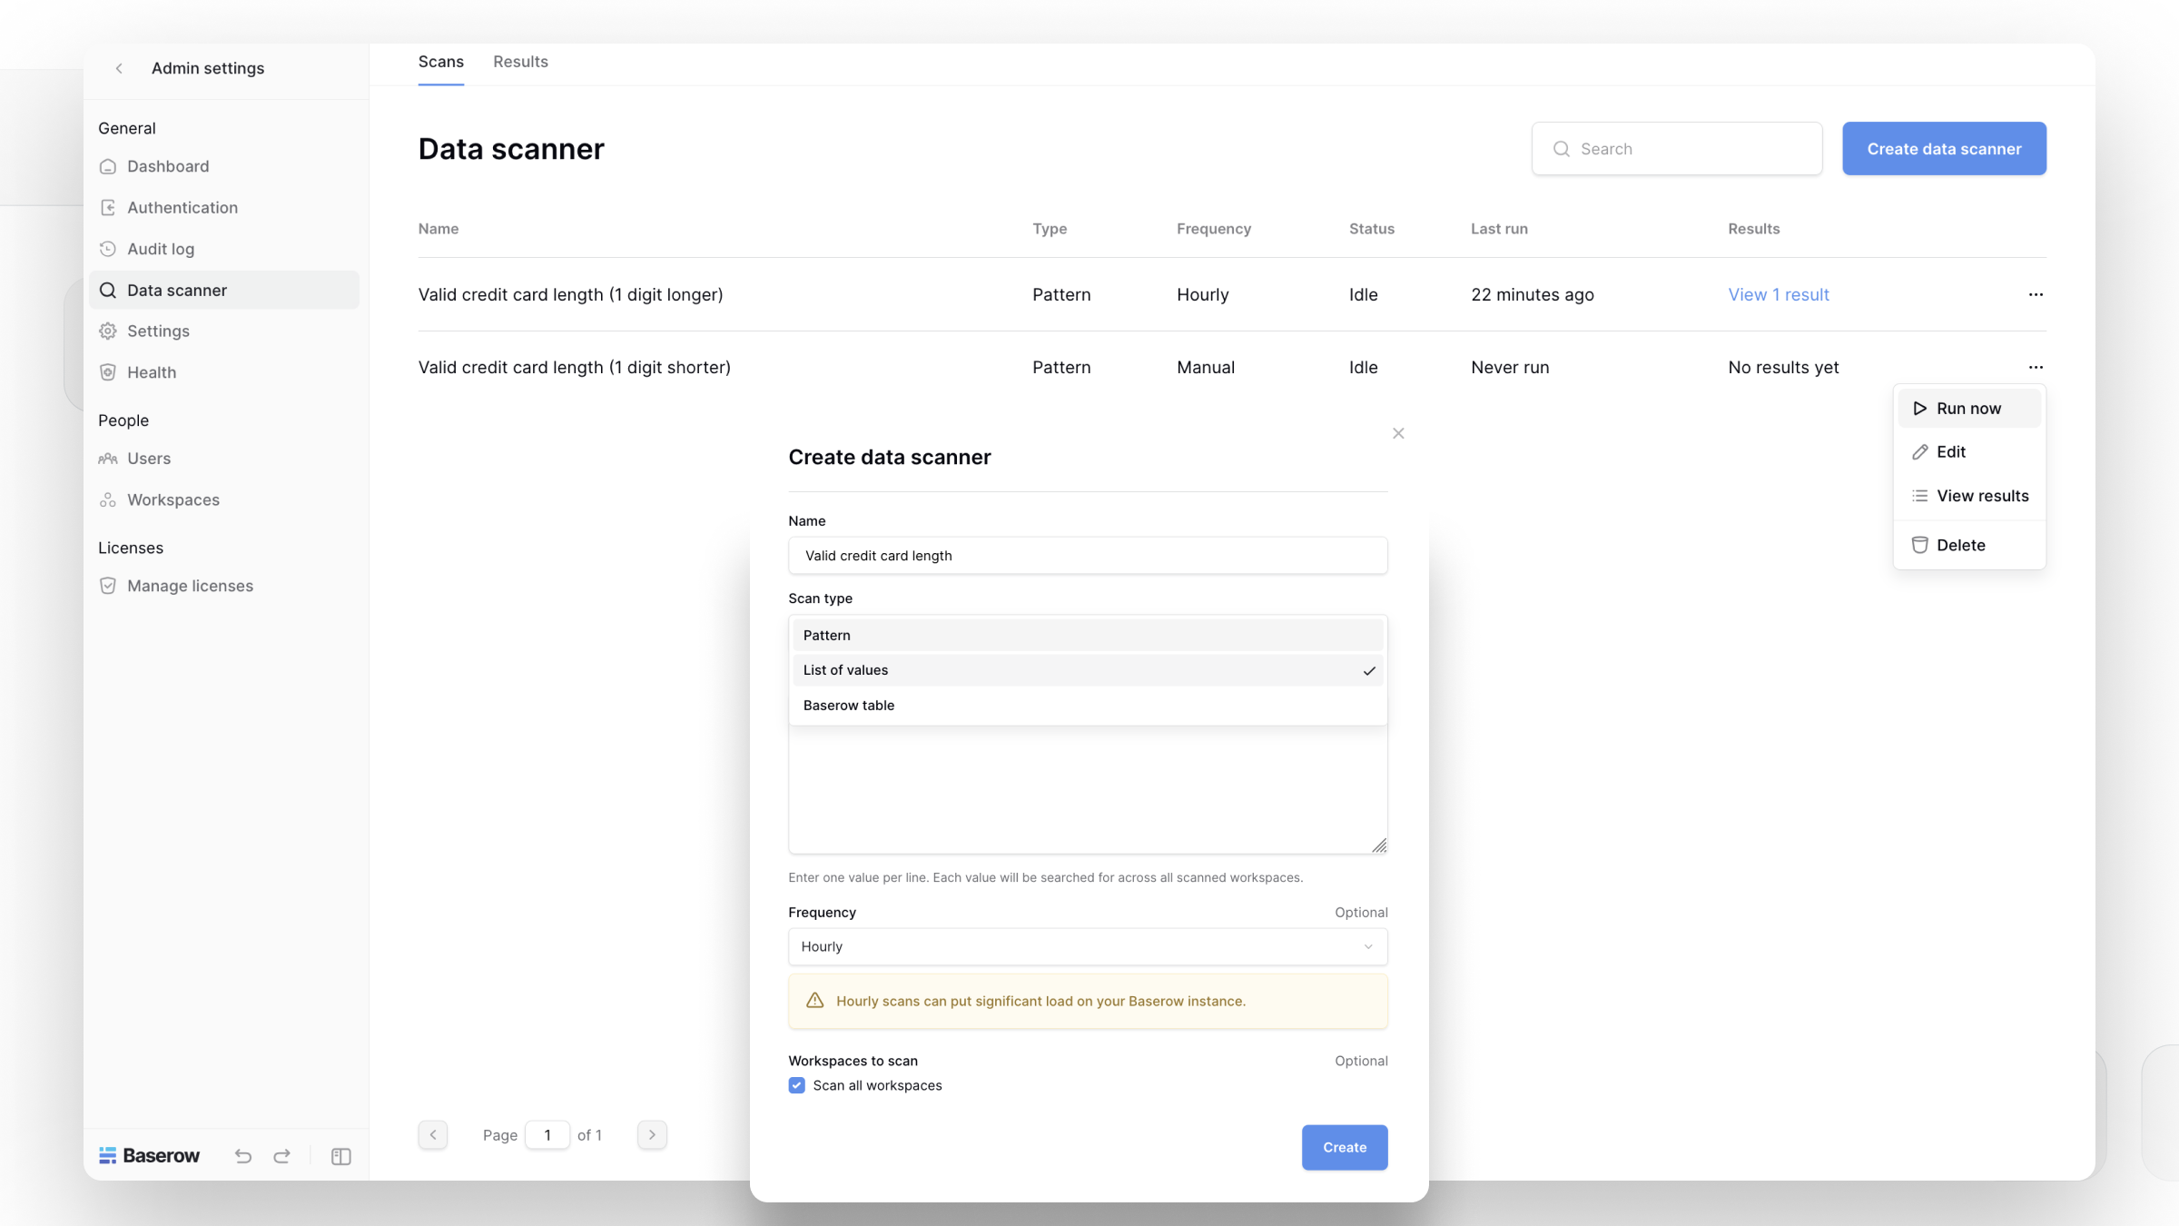Screen dimensions: 2179x1226
Task: Select Run now from the context menu
Action: (x=1967, y=408)
